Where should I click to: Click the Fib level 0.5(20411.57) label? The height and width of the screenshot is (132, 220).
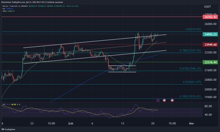(192, 82)
